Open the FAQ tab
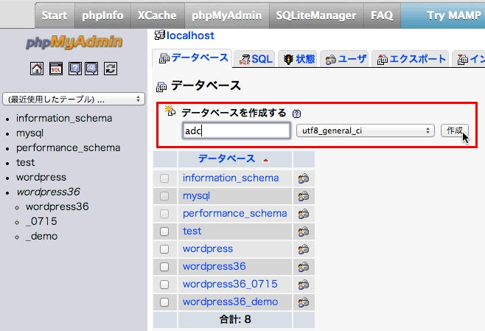This screenshot has height=331, width=485. pyautogui.click(x=382, y=15)
